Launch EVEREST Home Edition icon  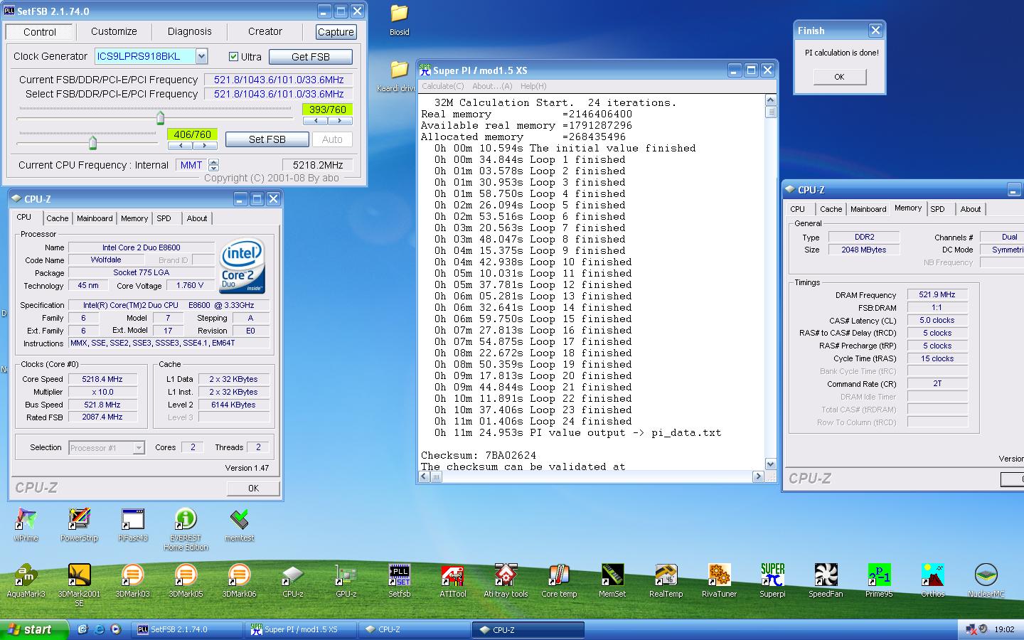point(186,530)
